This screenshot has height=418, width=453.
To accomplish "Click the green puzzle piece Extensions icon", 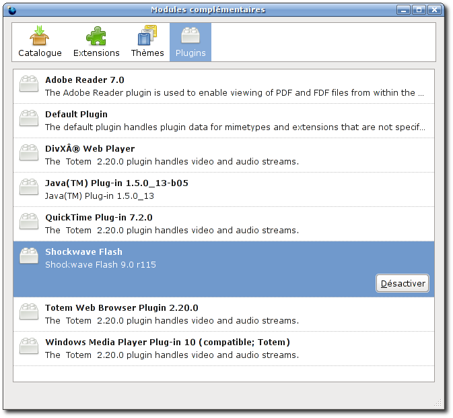I will [96, 36].
